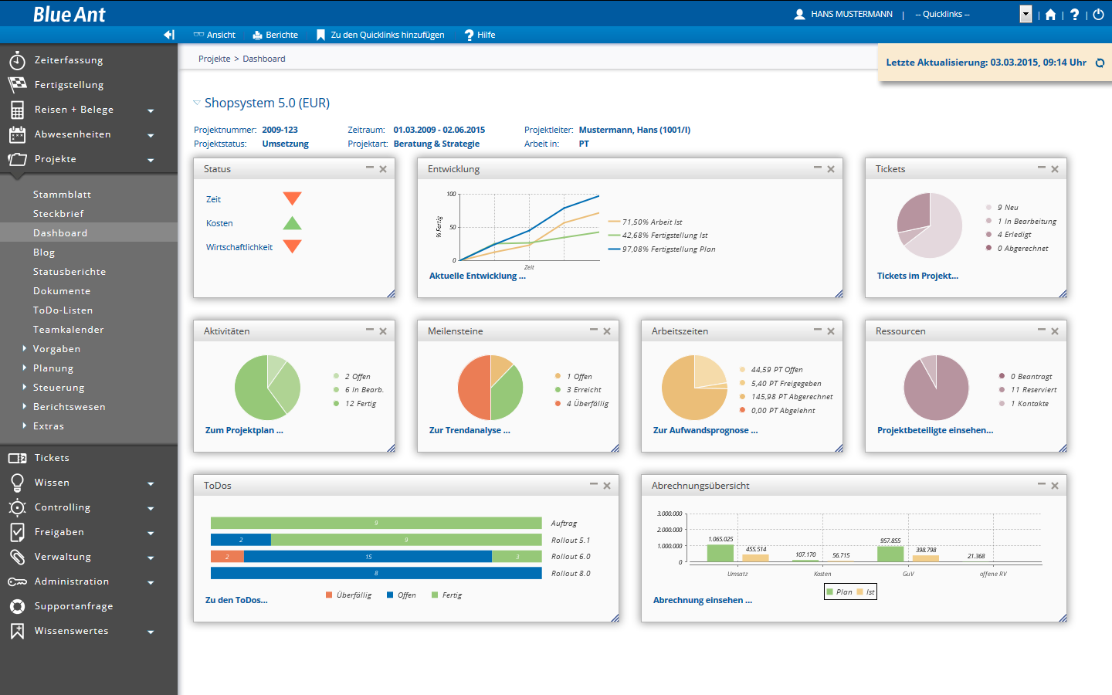
Task: Refresh dashboard via update icon
Action: [1100, 63]
